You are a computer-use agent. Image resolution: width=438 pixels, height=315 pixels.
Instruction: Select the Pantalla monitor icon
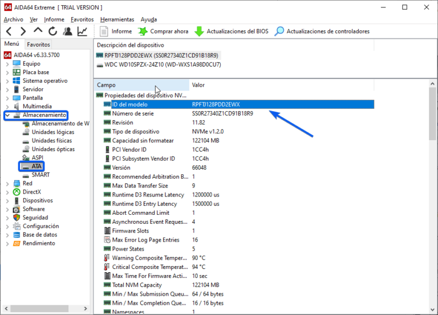[17, 98]
